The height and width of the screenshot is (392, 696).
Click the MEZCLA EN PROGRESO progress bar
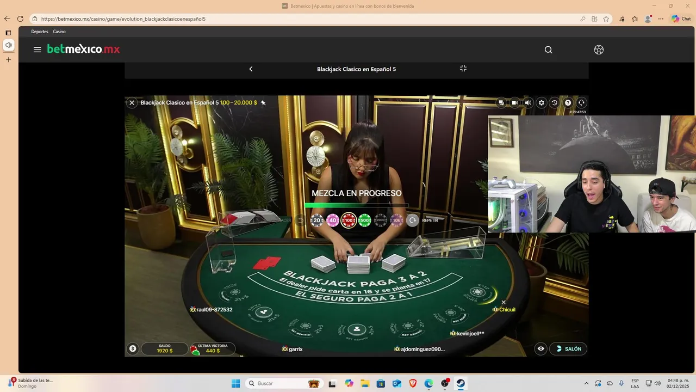(356, 205)
